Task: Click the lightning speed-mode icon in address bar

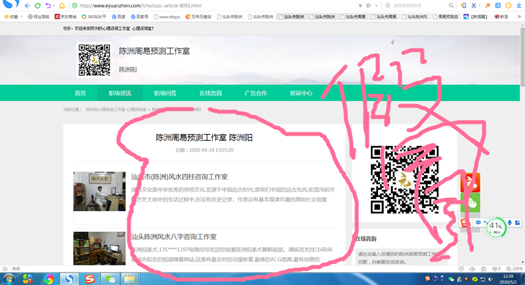Action: coord(360,6)
